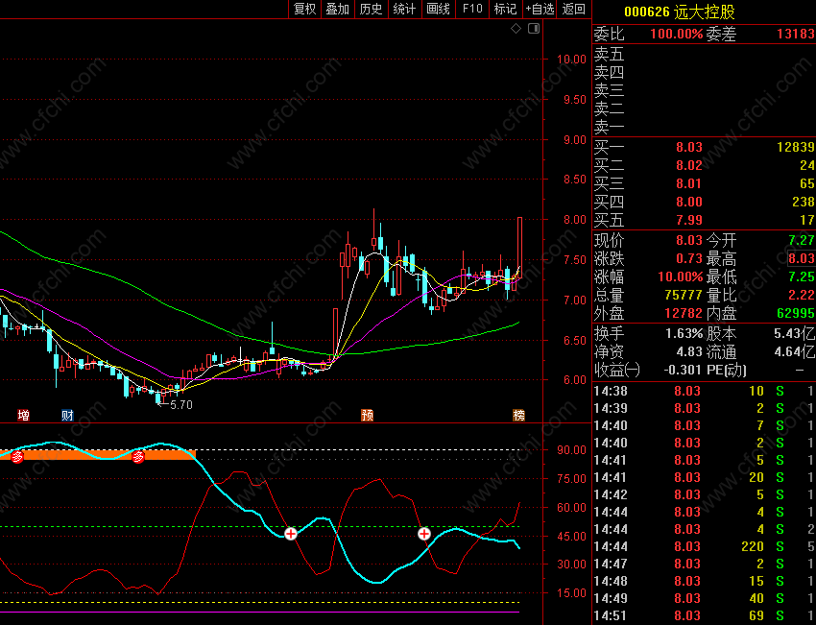Click the 榜 ranking marker on the chart

point(518,416)
